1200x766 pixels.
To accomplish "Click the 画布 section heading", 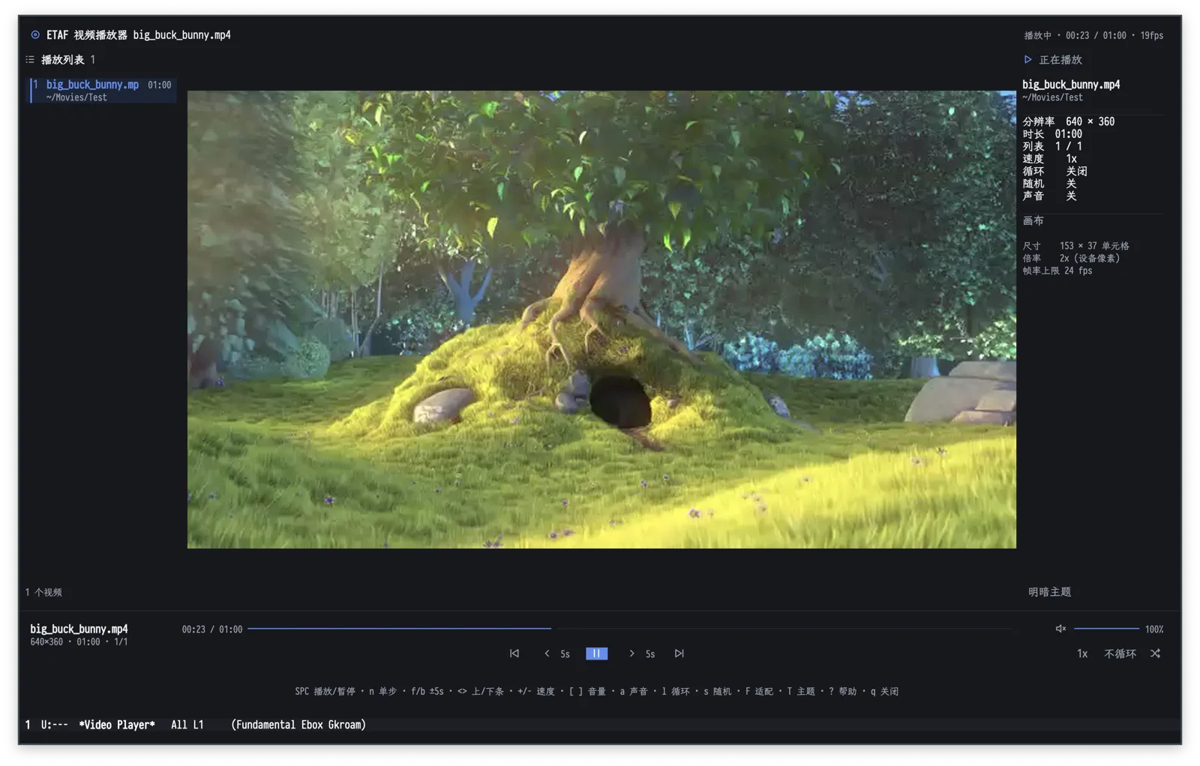I will click(x=1033, y=221).
